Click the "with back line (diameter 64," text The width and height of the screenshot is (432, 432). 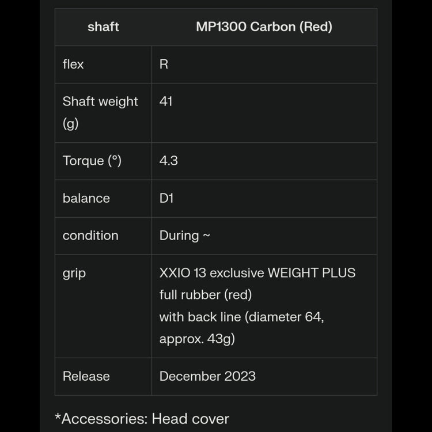(241, 317)
